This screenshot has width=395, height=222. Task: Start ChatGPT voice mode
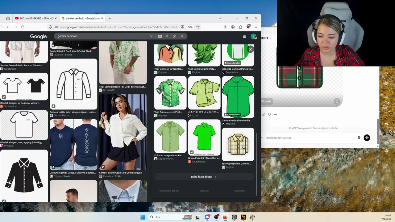click(x=367, y=138)
